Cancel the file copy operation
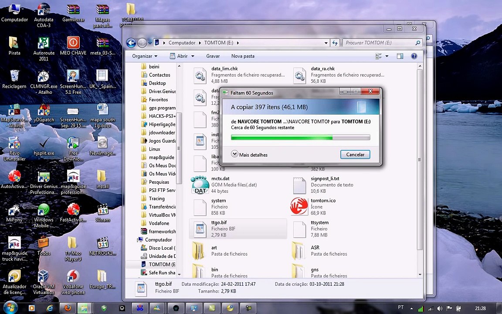This screenshot has width=502, height=314. pos(355,154)
